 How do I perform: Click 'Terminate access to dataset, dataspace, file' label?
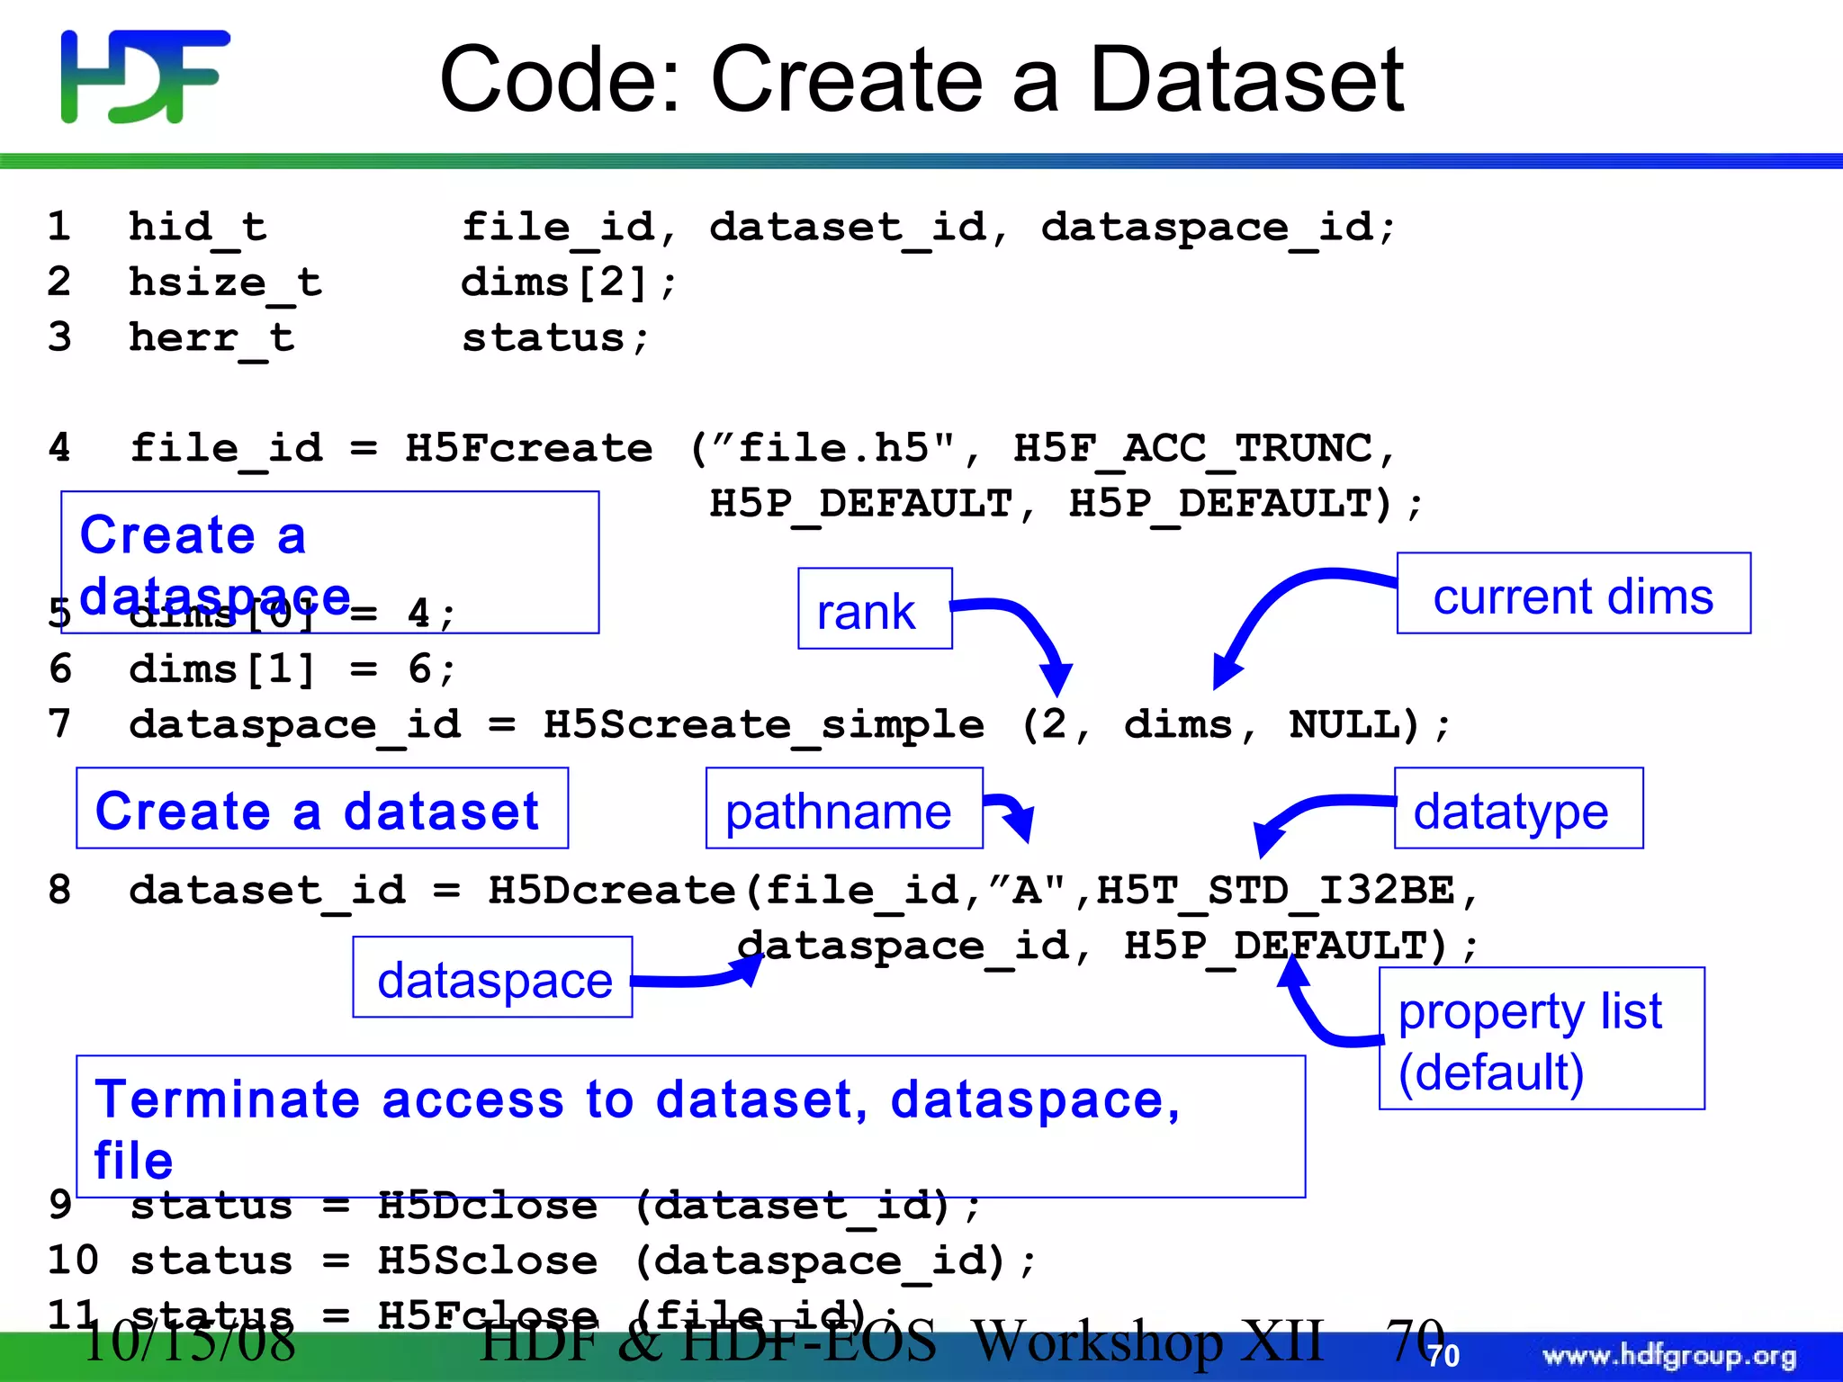(x=691, y=1126)
